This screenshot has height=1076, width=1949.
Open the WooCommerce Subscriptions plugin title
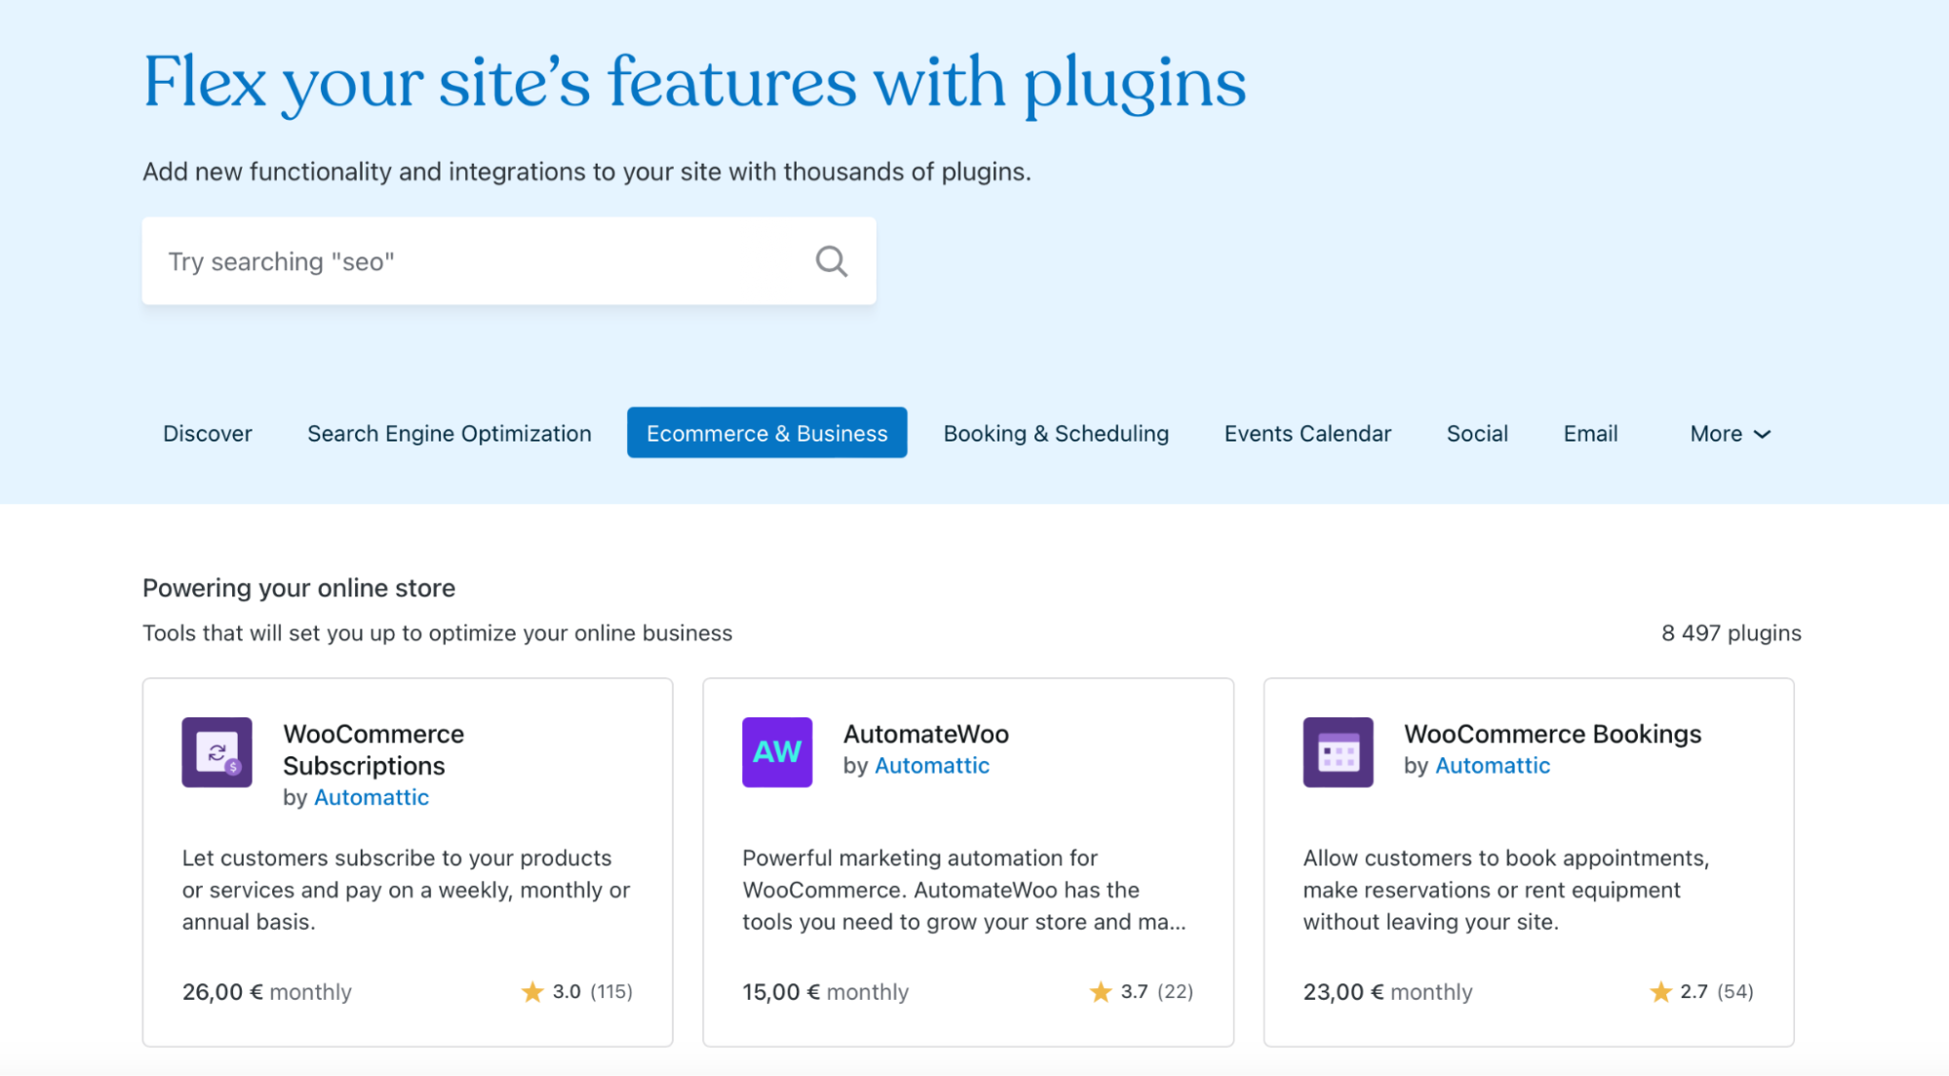tap(373, 749)
